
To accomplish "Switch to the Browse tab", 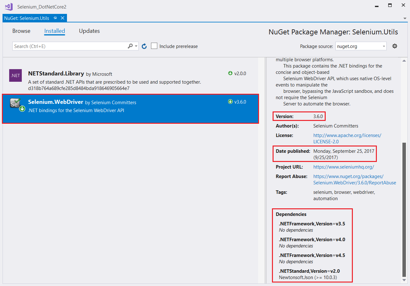I will (x=21, y=31).
